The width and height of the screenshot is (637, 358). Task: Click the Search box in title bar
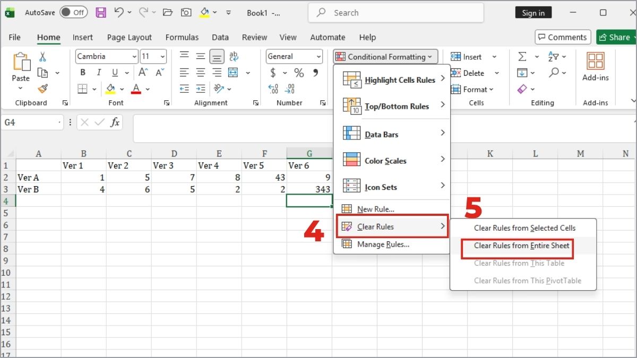click(x=396, y=13)
